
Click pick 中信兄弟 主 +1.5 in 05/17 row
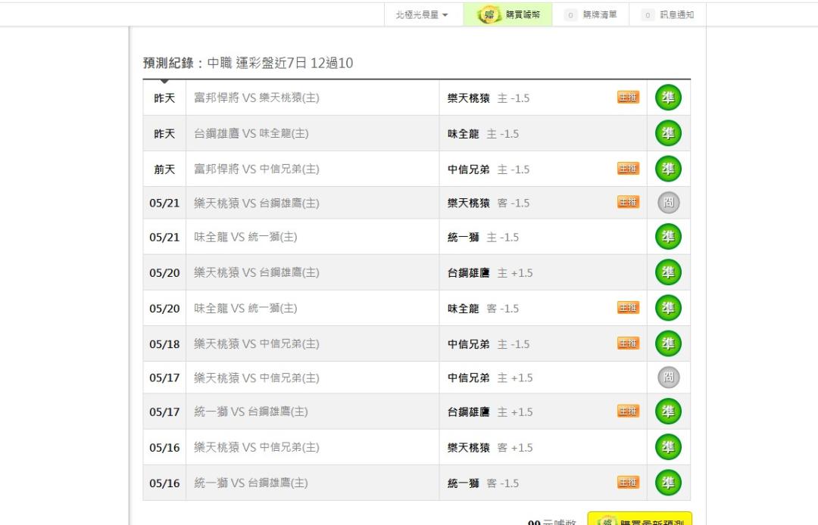point(490,377)
